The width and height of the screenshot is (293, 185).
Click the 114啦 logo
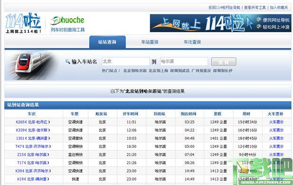point(23,23)
